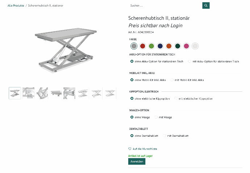Image resolution: width=250 pixels, height=173 pixels.
Task: Open the first product thumbnail image
Action: tap(15, 93)
